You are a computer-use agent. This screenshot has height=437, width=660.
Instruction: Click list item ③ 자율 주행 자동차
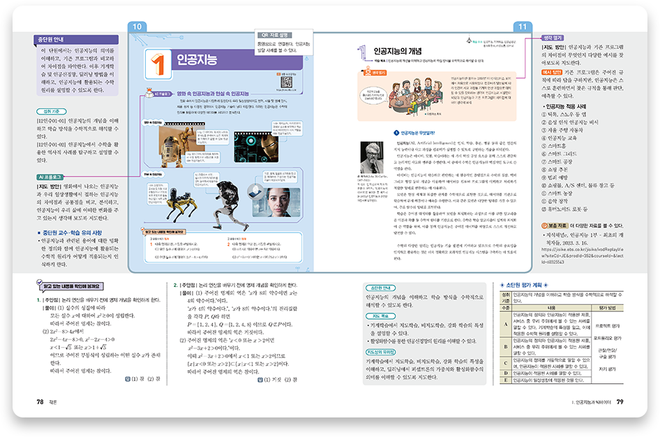pyautogui.click(x=562, y=130)
